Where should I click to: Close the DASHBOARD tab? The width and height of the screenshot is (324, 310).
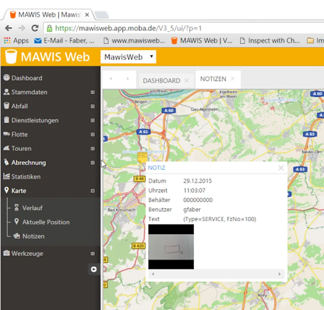tap(186, 80)
